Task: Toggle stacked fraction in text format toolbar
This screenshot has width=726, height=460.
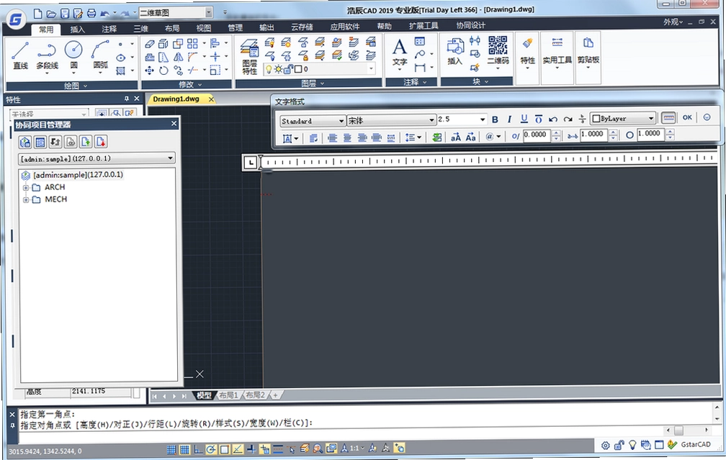Action: click(582, 119)
